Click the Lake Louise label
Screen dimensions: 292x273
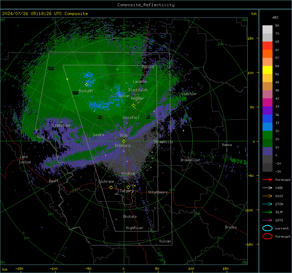pyautogui.click(x=25, y=159)
